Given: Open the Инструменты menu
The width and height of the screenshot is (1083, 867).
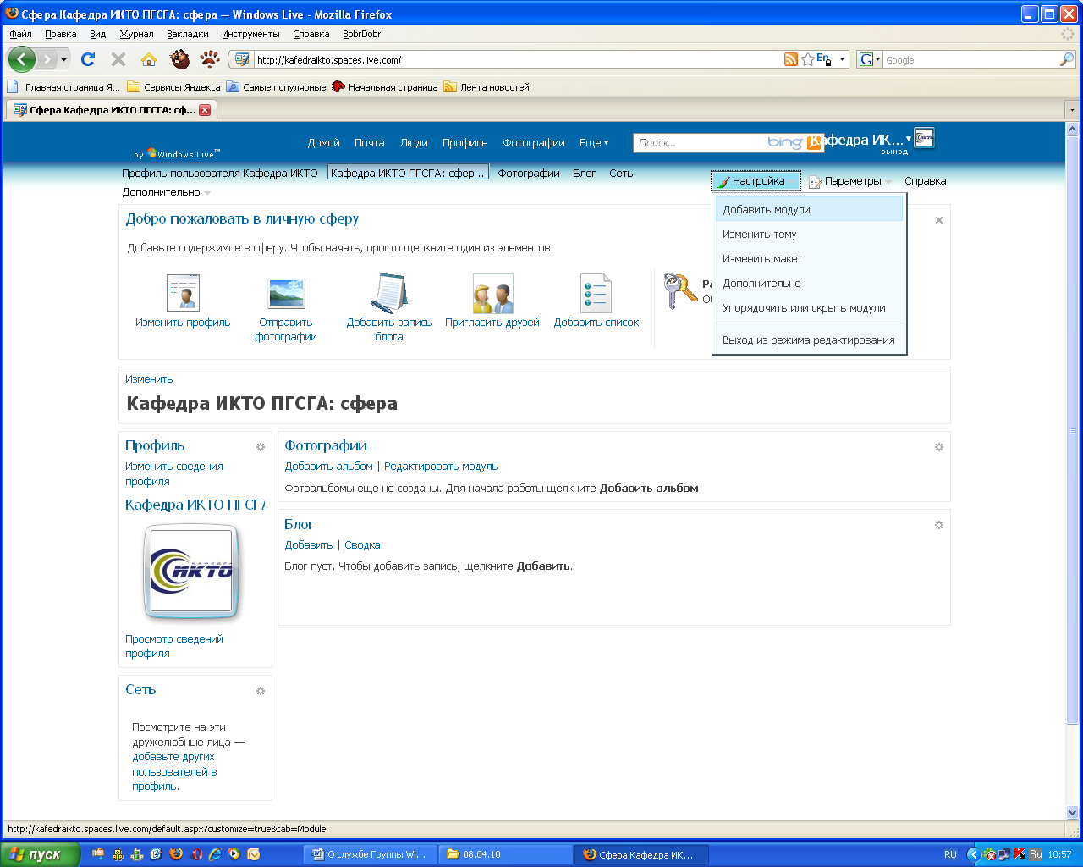Looking at the screenshot, I should click(x=250, y=34).
